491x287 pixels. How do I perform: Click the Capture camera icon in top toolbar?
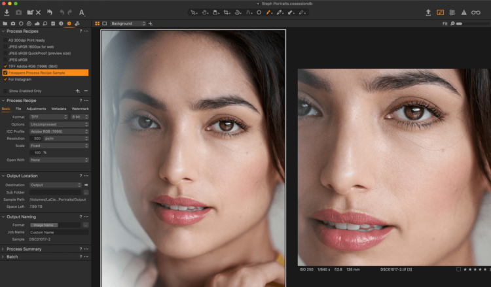19,12
